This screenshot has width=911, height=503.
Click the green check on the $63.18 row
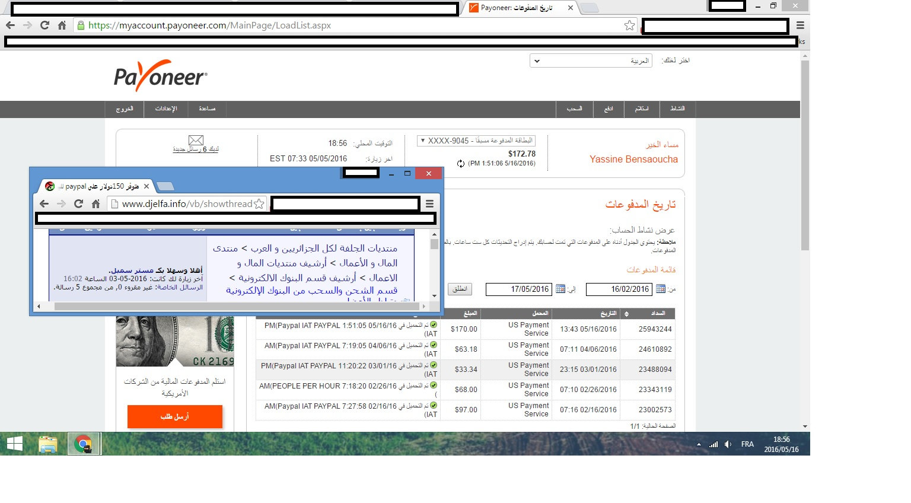pyautogui.click(x=434, y=345)
